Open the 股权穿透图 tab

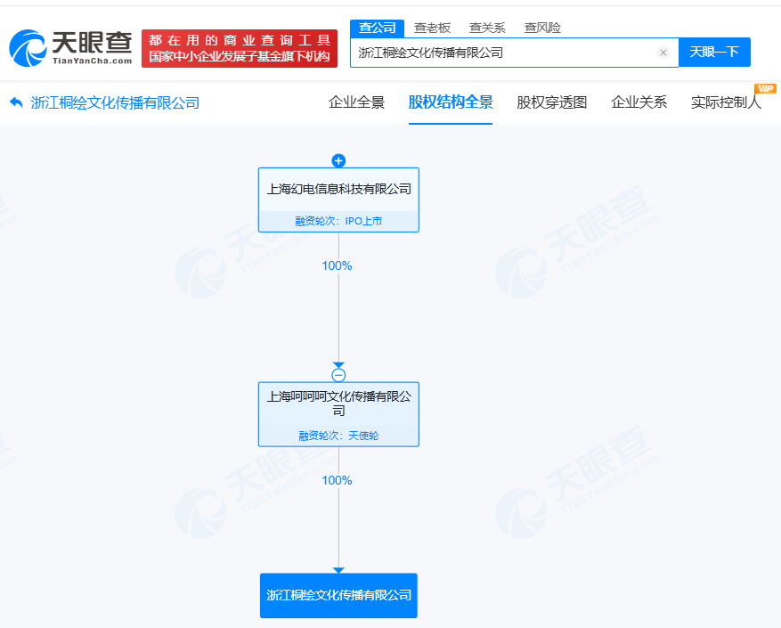[x=552, y=102]
